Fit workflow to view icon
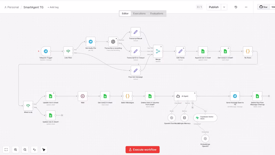 coord(6,149)
